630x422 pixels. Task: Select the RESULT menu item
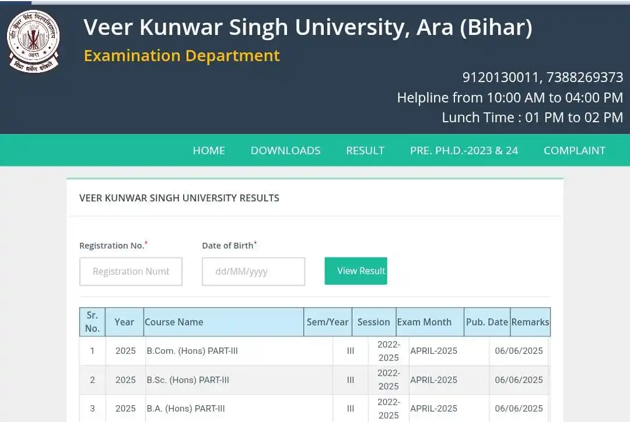[365, 151]
